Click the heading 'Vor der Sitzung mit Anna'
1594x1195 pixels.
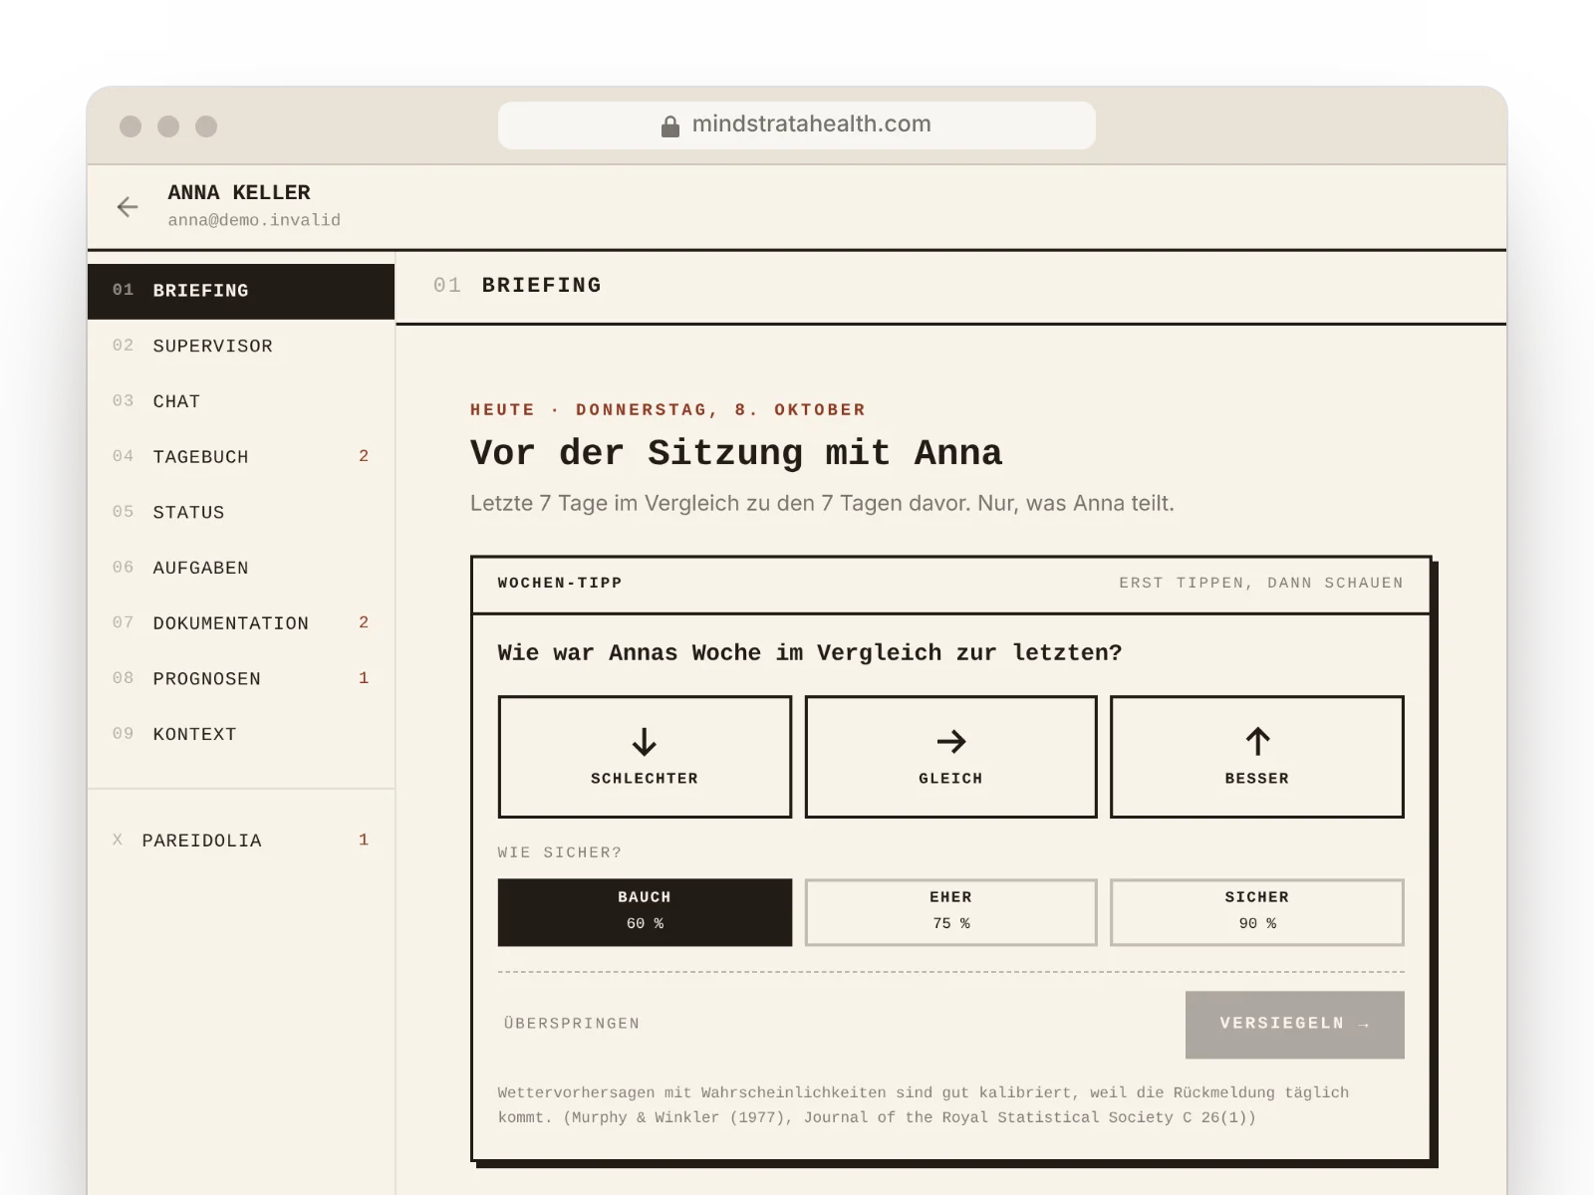736,453
